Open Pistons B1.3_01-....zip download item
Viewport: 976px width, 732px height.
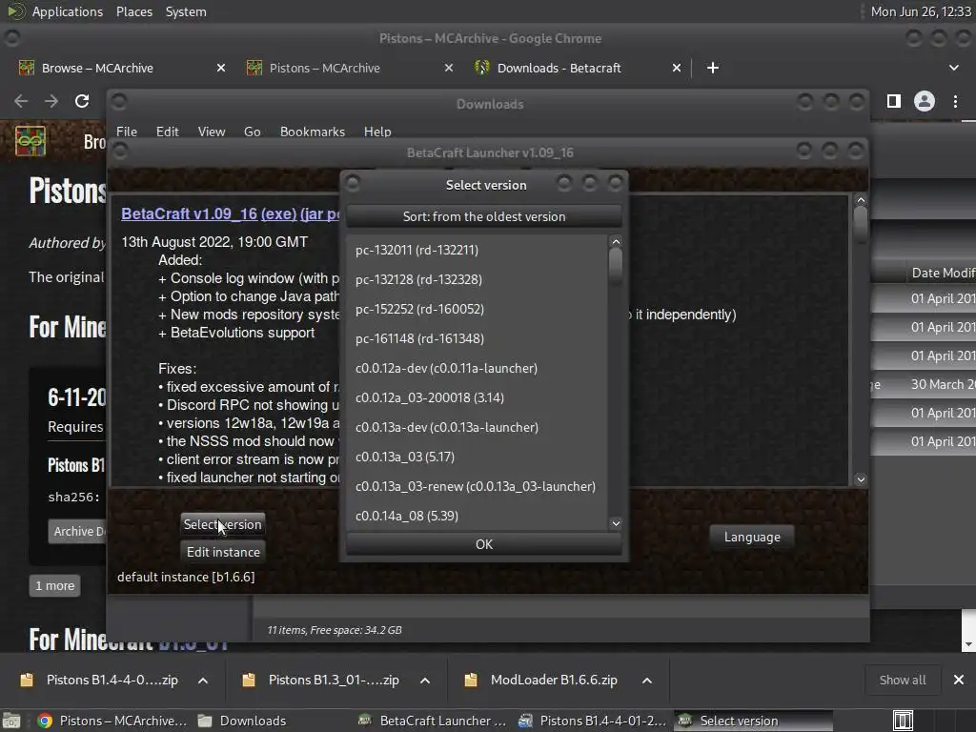point(322,681)
